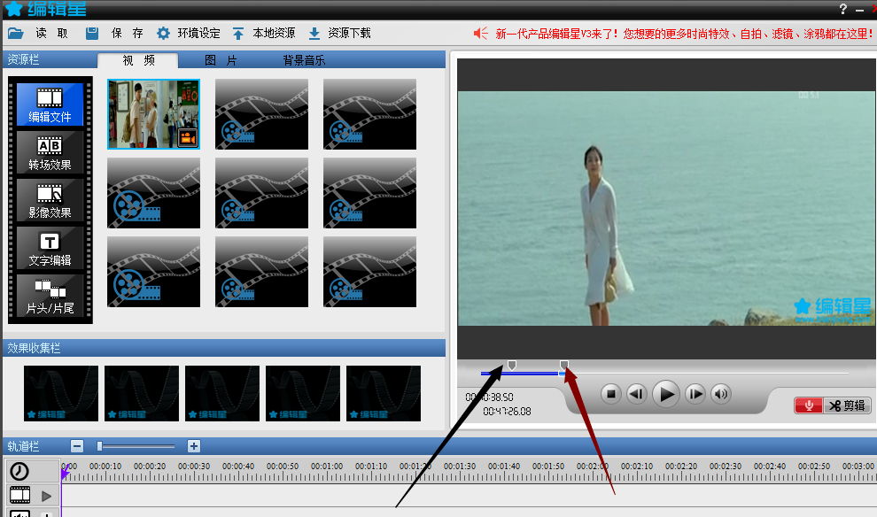
Task: Click the 编辑星 star logo in title
Action: click(13, 8)
